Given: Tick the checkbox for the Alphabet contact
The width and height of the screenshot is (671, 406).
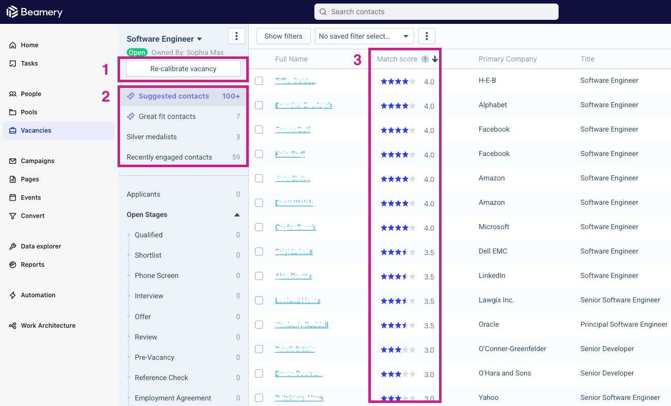Looking at the screenshot, I should [259, 105].
